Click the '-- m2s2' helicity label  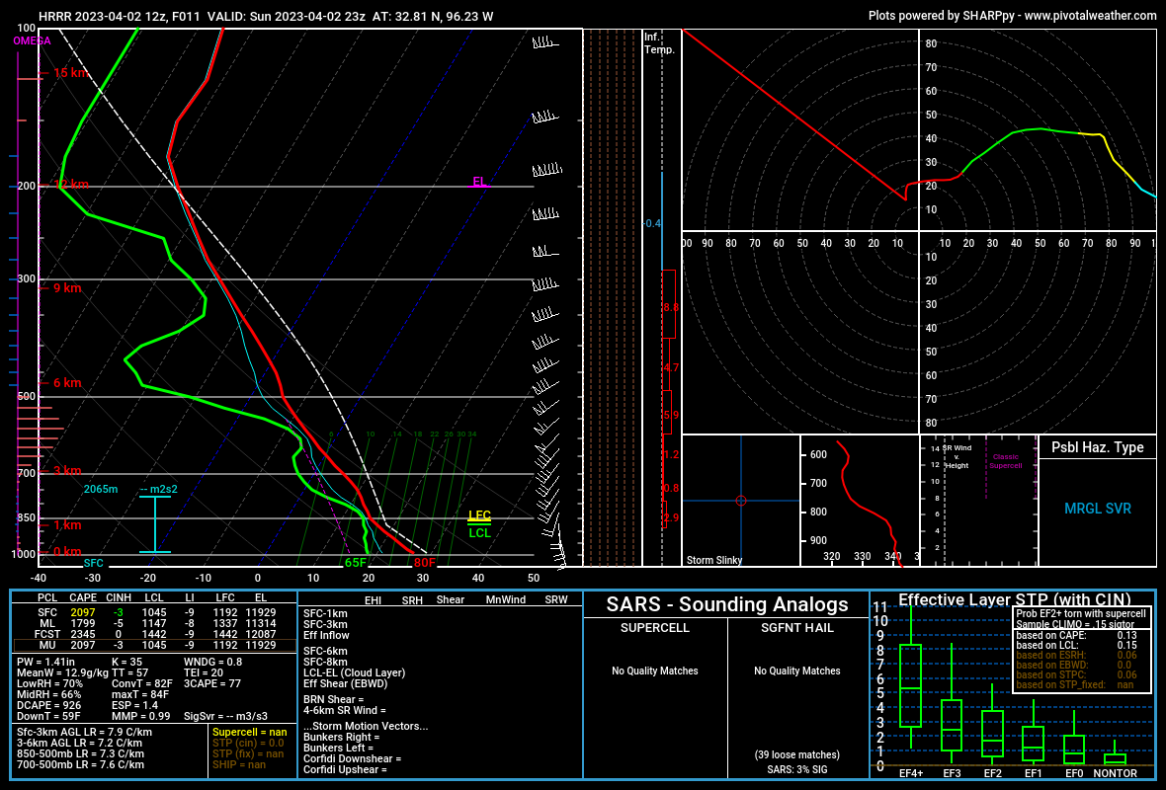pos(158,489)
